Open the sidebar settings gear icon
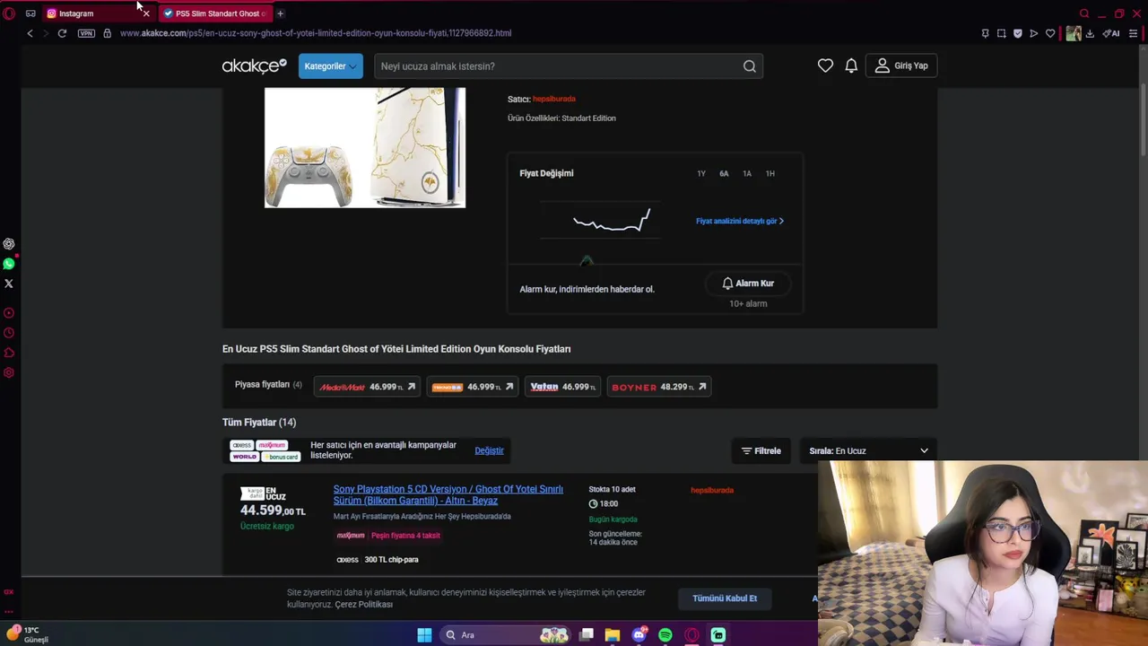This screenshot has width=1148, height=646. tap(9, 372)
